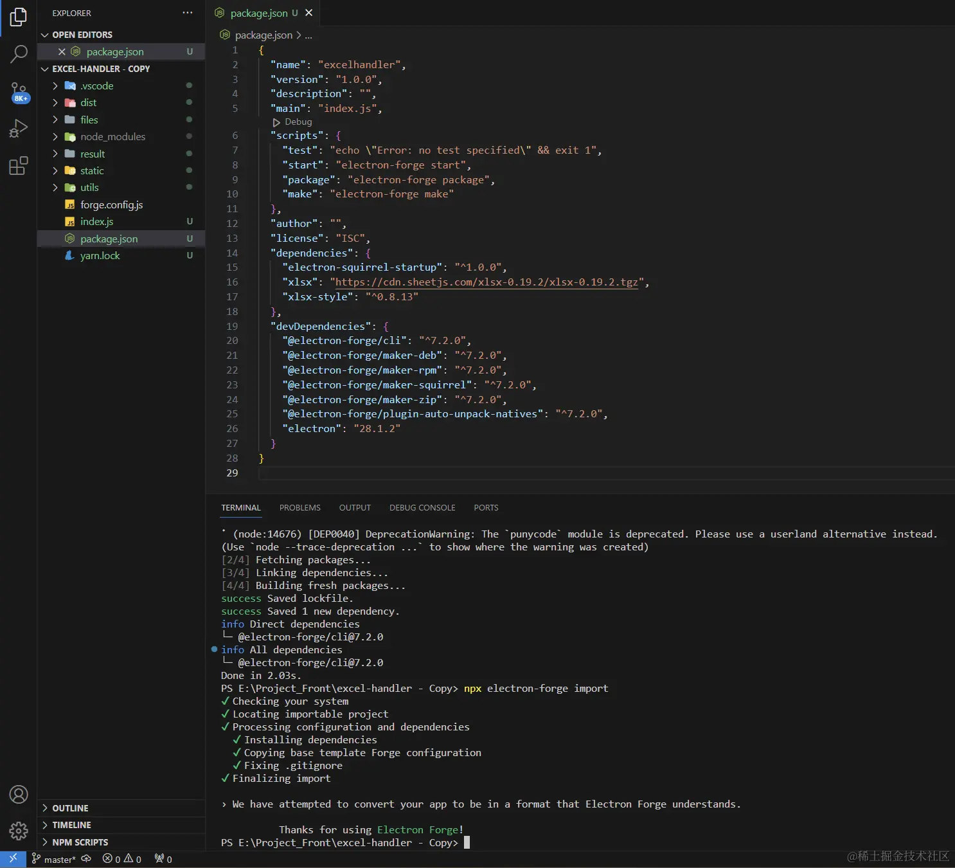Click the "excelhandler" value text
The width and height of the screenshot is (955, 868).
[x=359, y=65]
